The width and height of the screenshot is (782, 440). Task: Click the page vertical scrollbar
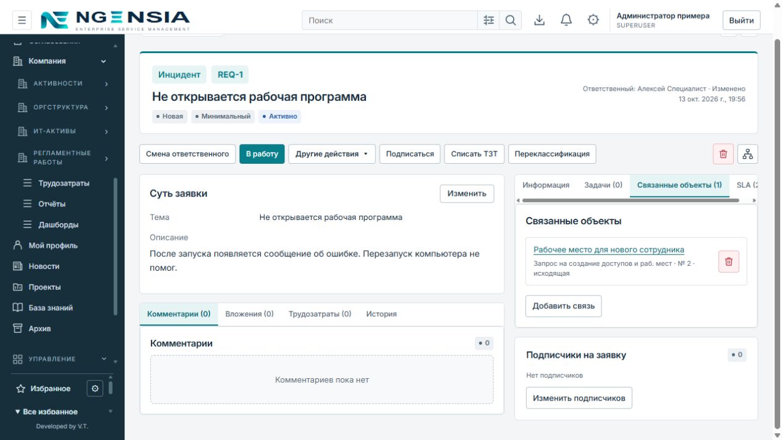(x=778, y=235)
